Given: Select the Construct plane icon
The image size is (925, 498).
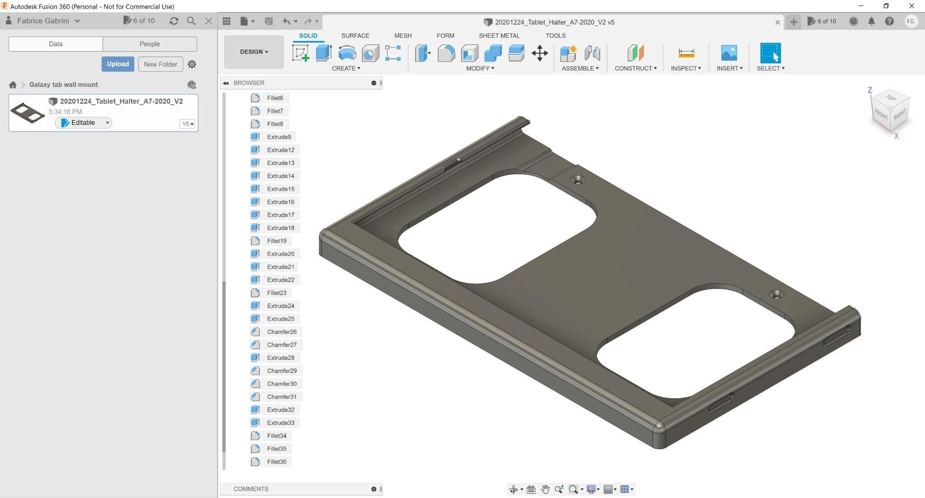Looking at the screenshot, I should click(x=635, y=53).
